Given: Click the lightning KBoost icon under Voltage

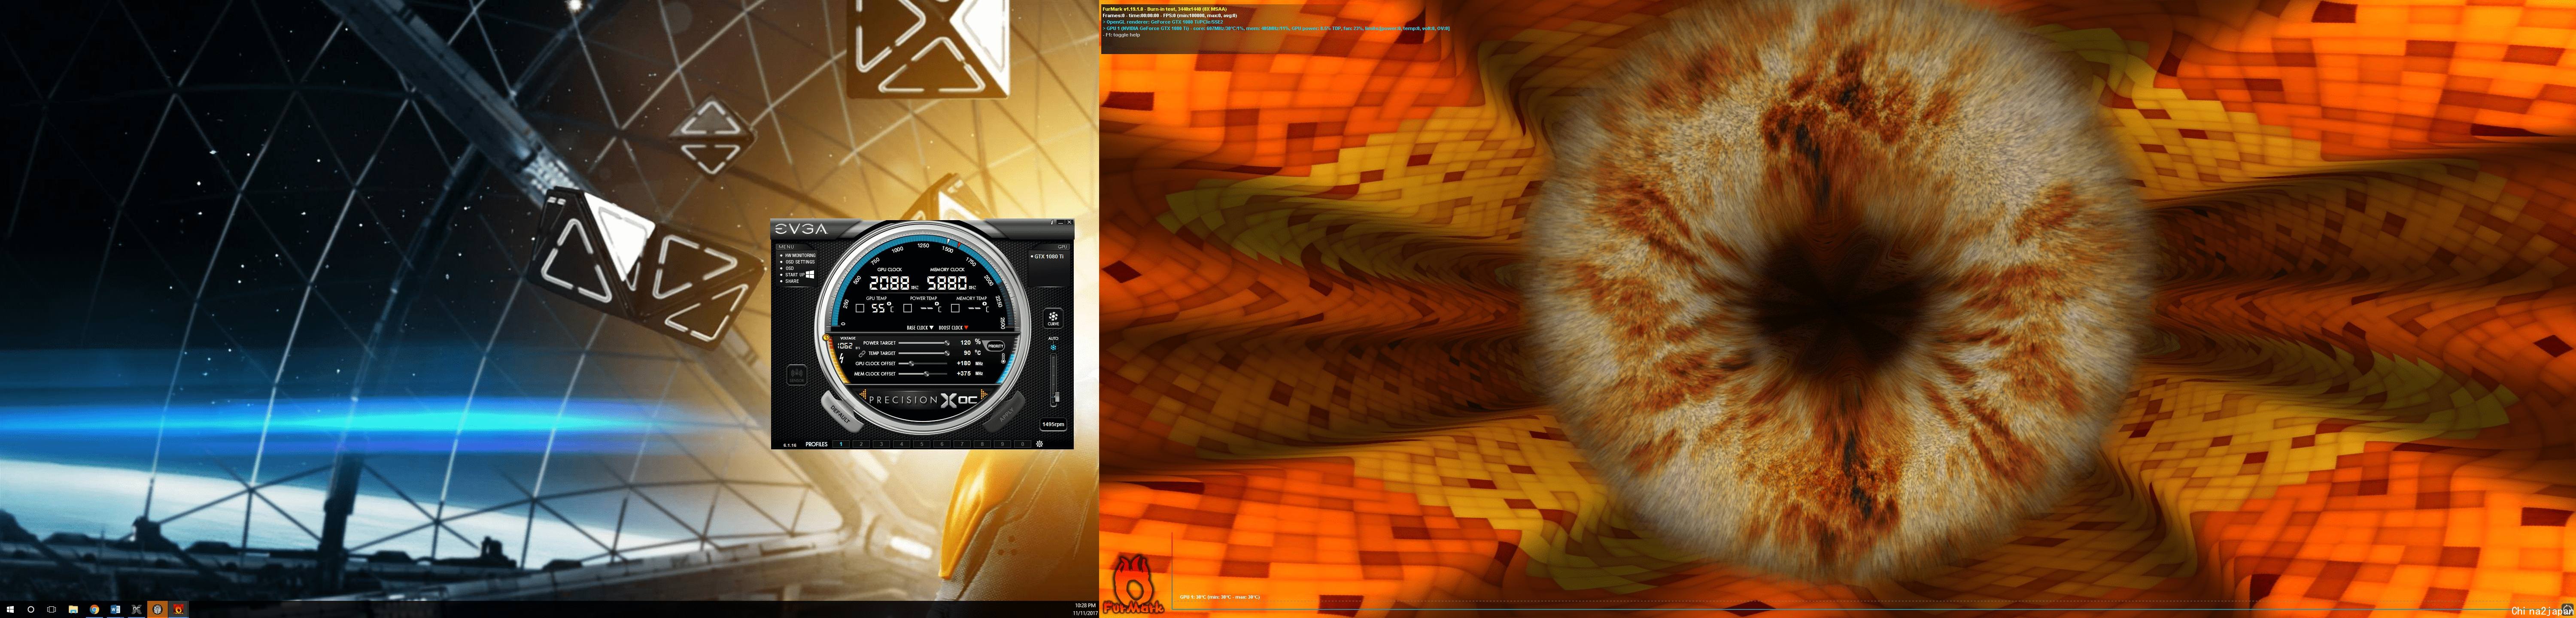Looking at the screenshot, I should point(842,358).
